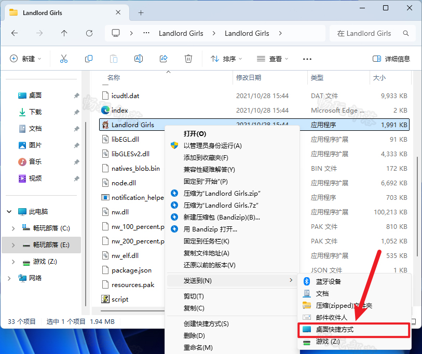Screen dimensions: 422x354
Task: Refresh the current folder
Action: point(89,33)
